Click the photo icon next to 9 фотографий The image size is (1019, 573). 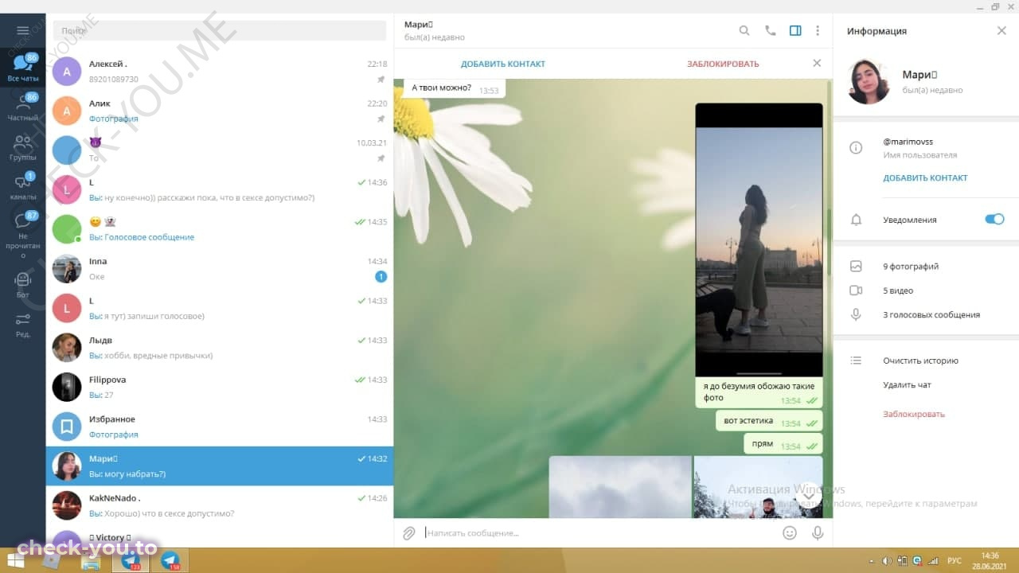(x=857, y=267)
